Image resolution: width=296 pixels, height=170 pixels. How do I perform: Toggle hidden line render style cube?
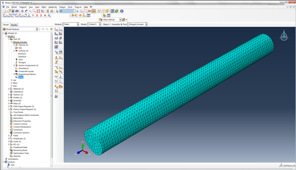point(103,11)
